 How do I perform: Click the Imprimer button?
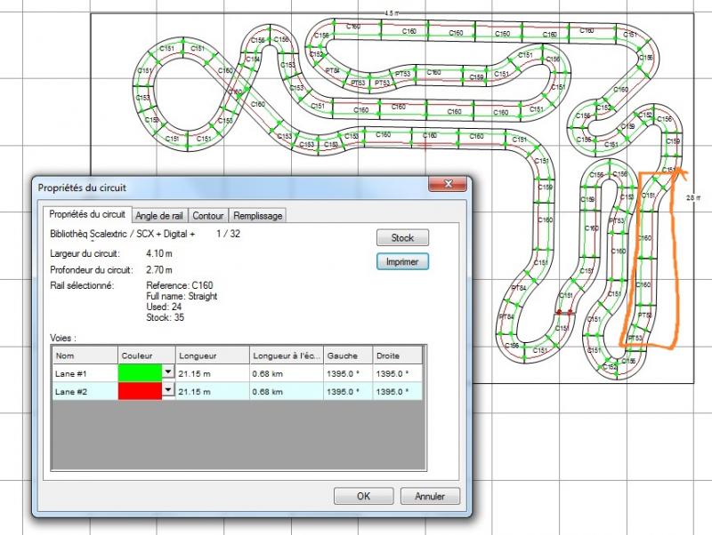(402, 261)
